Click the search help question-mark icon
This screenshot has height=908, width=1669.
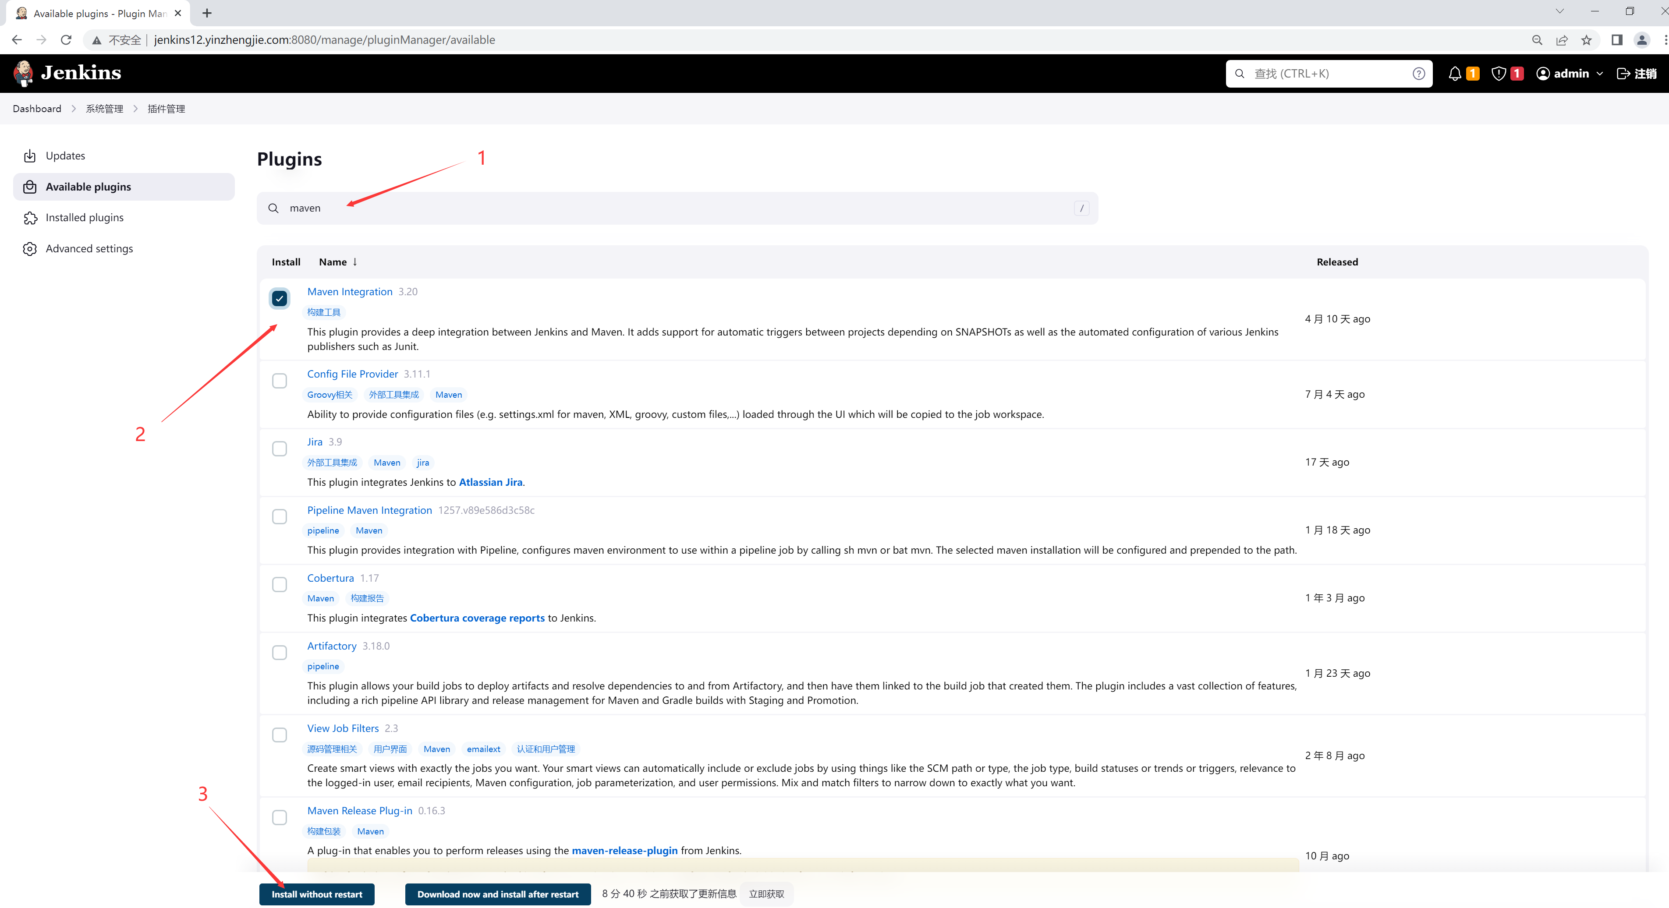(1418, 73)
